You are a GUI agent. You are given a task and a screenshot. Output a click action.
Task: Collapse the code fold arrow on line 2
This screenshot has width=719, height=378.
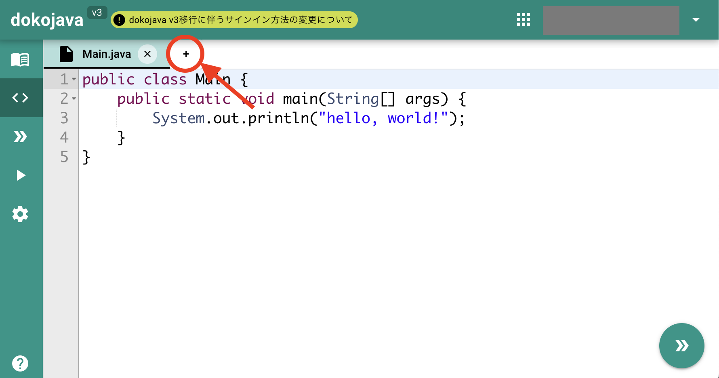pos(74,99)
